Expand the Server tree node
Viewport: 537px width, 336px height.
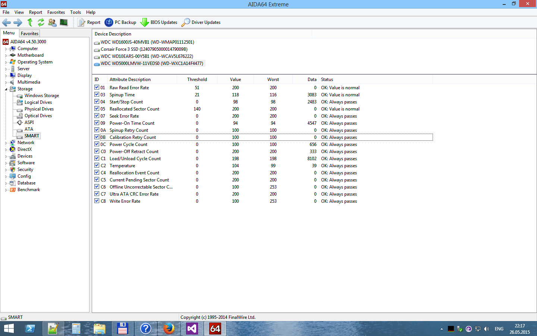6,69
